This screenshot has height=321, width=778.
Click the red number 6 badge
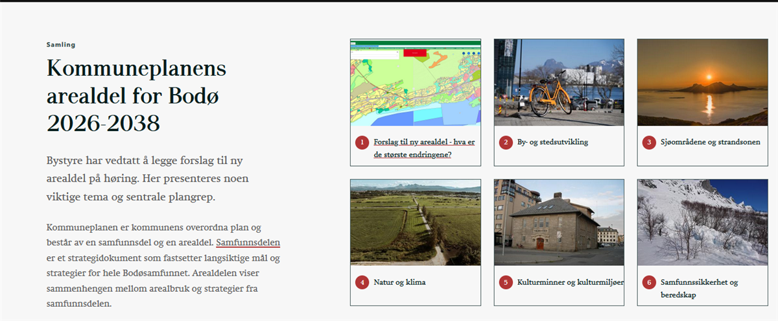pos(649,282)
